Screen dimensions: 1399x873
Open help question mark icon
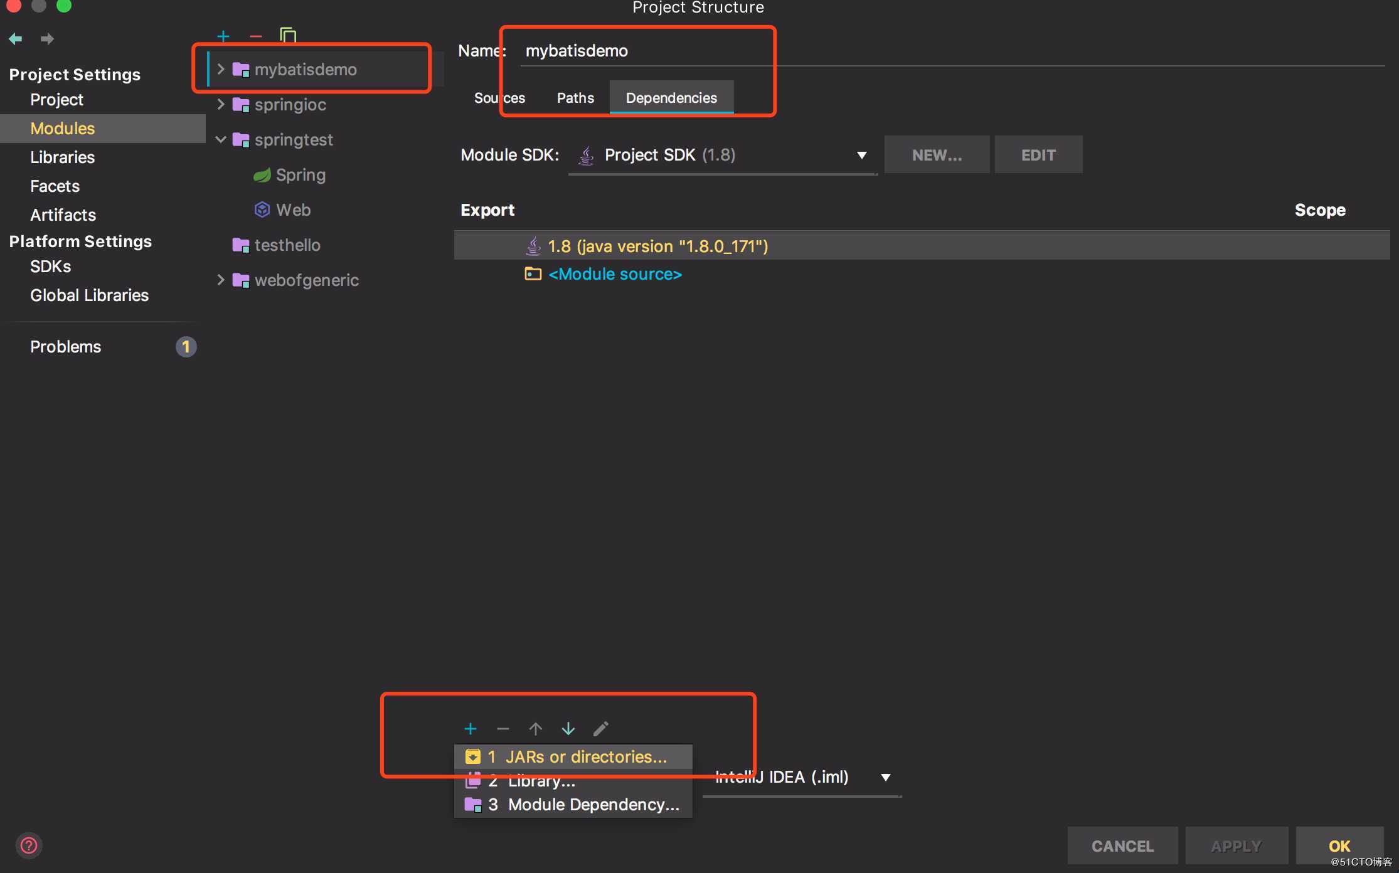pos(29,845)
